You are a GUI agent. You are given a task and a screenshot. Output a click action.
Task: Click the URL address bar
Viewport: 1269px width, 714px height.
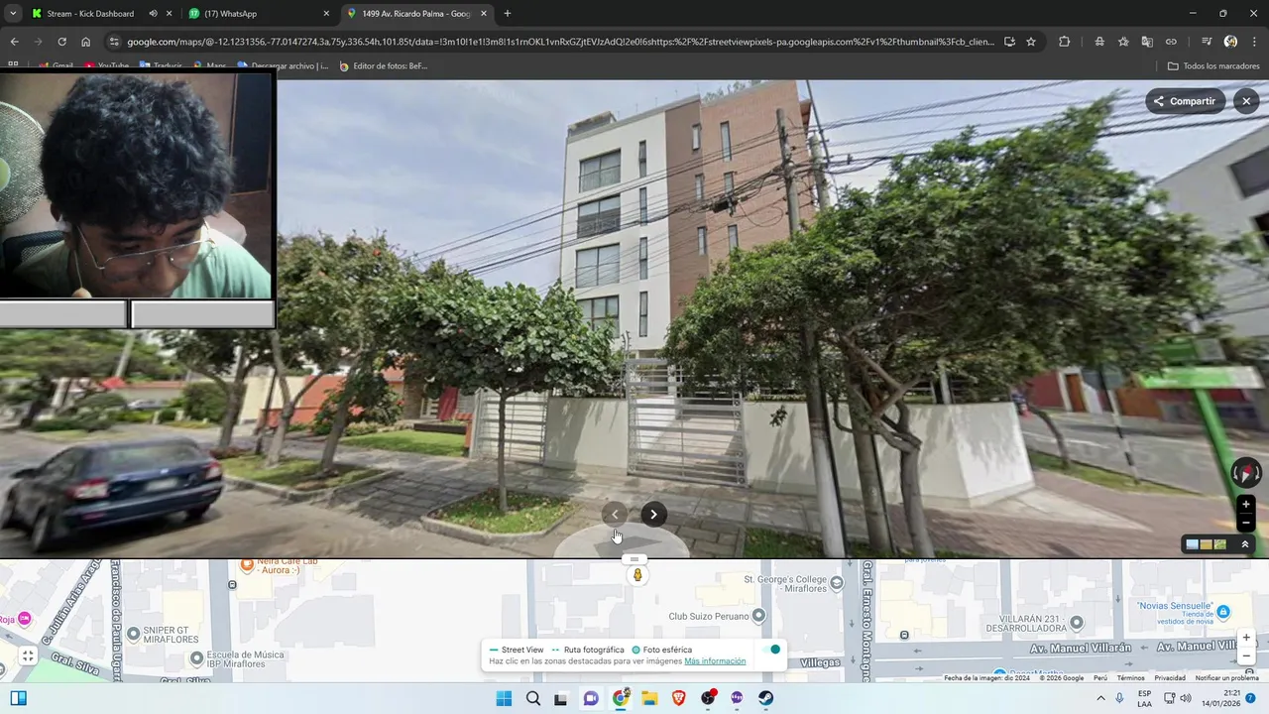click(x=560, y=42)
